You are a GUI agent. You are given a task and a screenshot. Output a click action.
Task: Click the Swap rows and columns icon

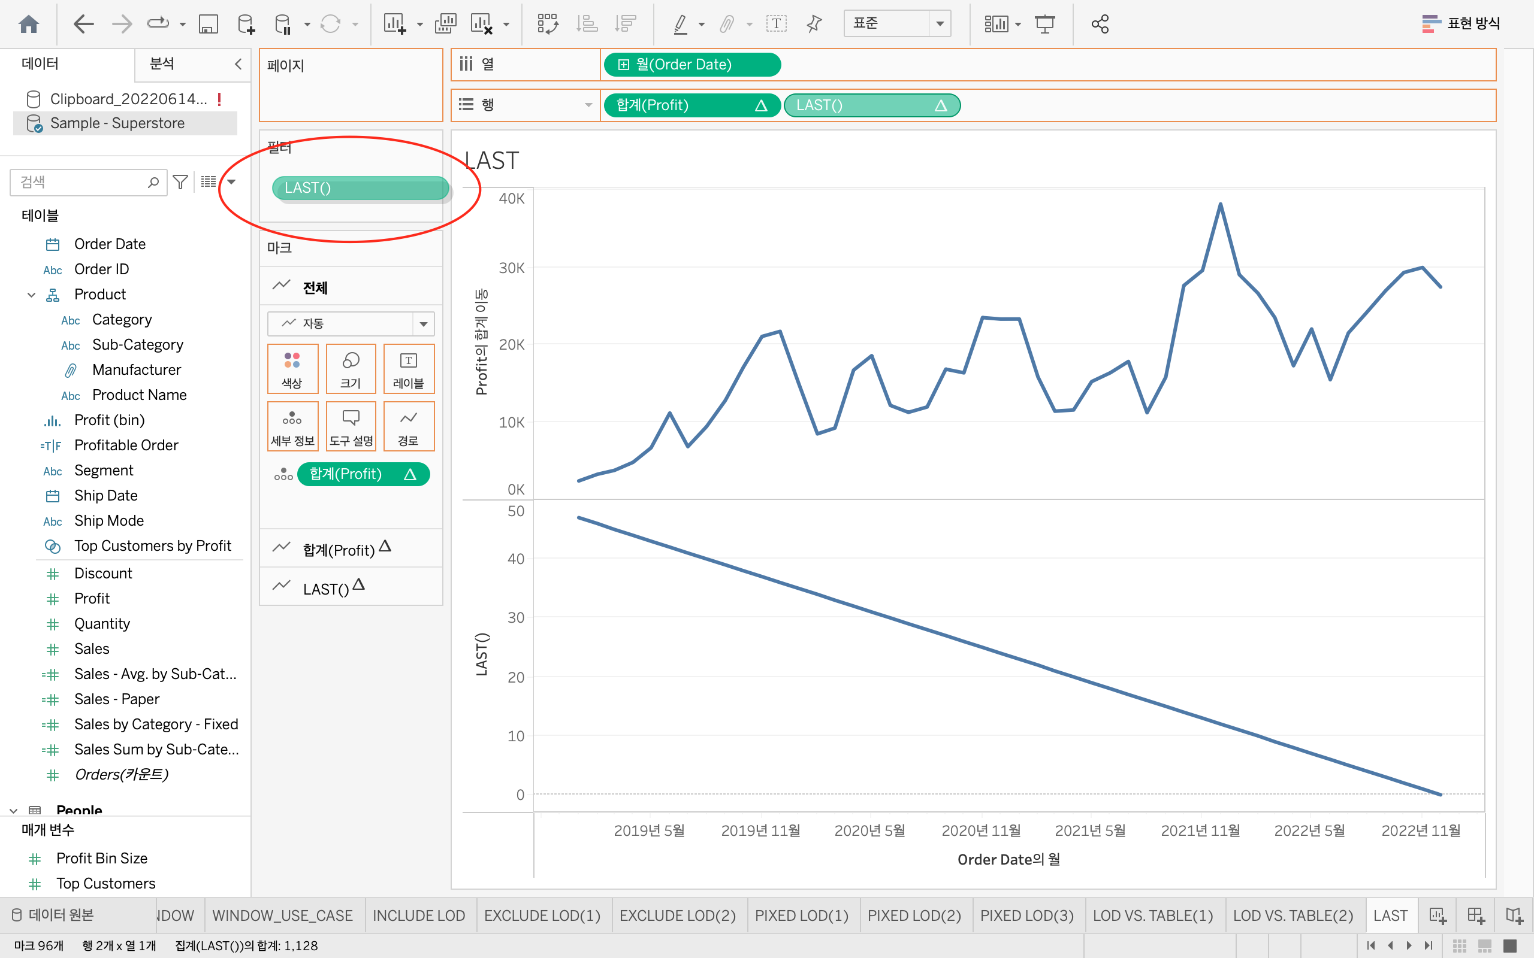[547, 24]
